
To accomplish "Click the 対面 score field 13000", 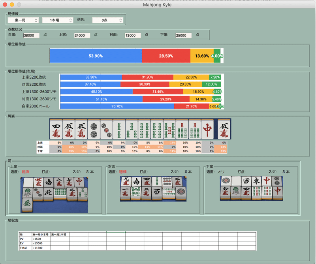I will click(x=133, y=36).
